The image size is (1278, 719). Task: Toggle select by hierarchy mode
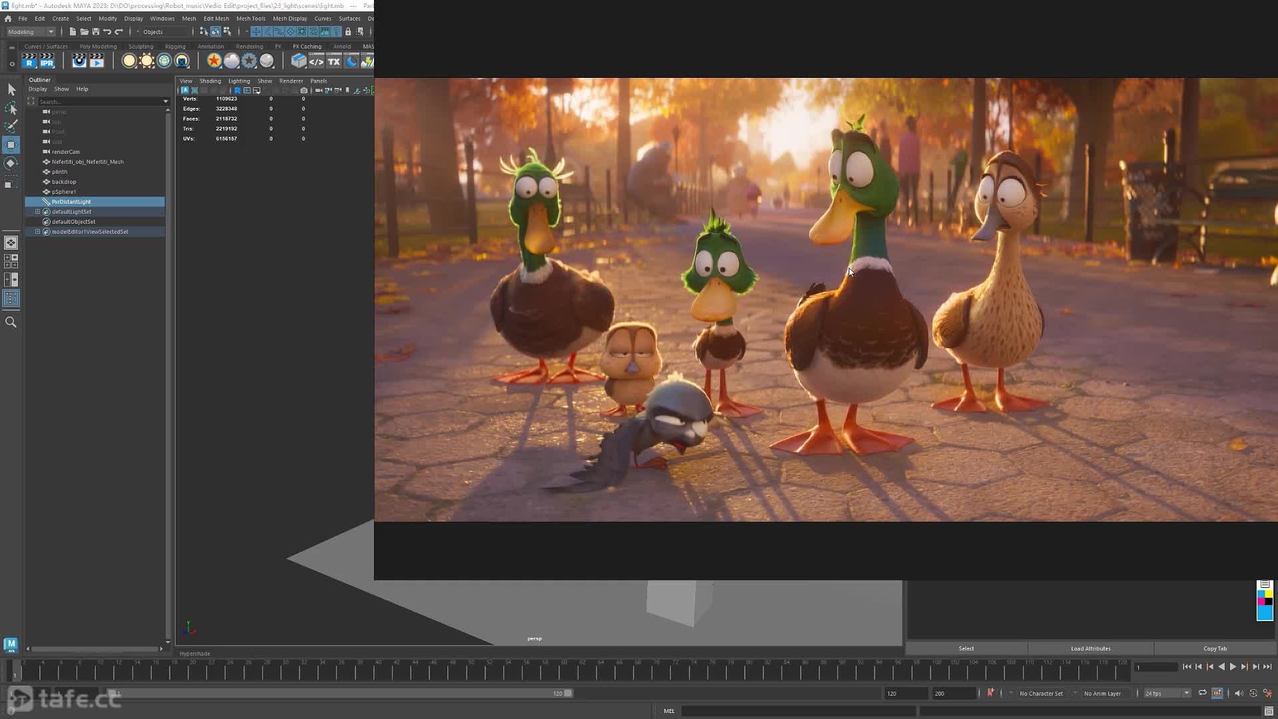point(204,32)
